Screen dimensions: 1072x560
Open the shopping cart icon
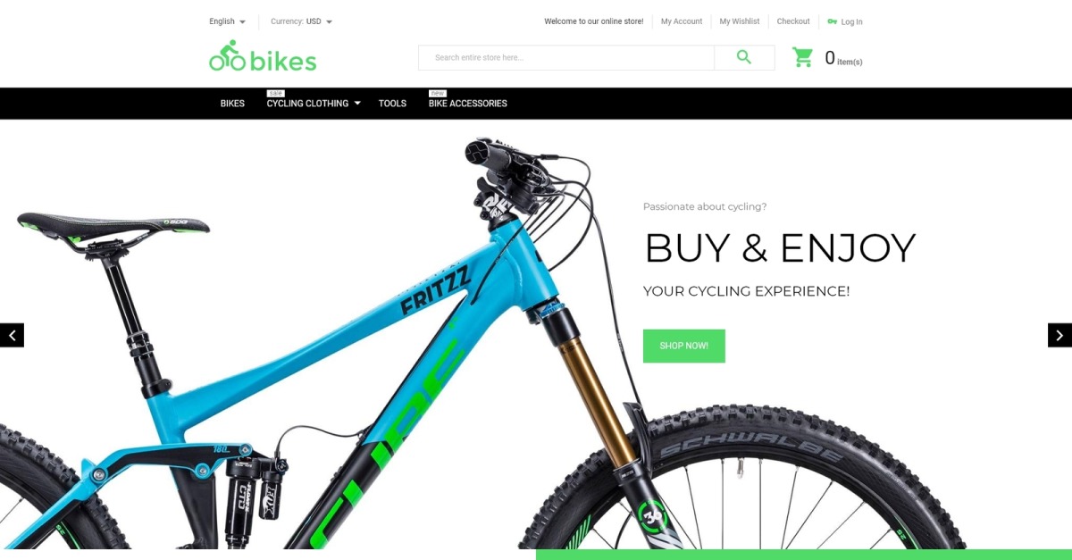[x=802, y=57]
